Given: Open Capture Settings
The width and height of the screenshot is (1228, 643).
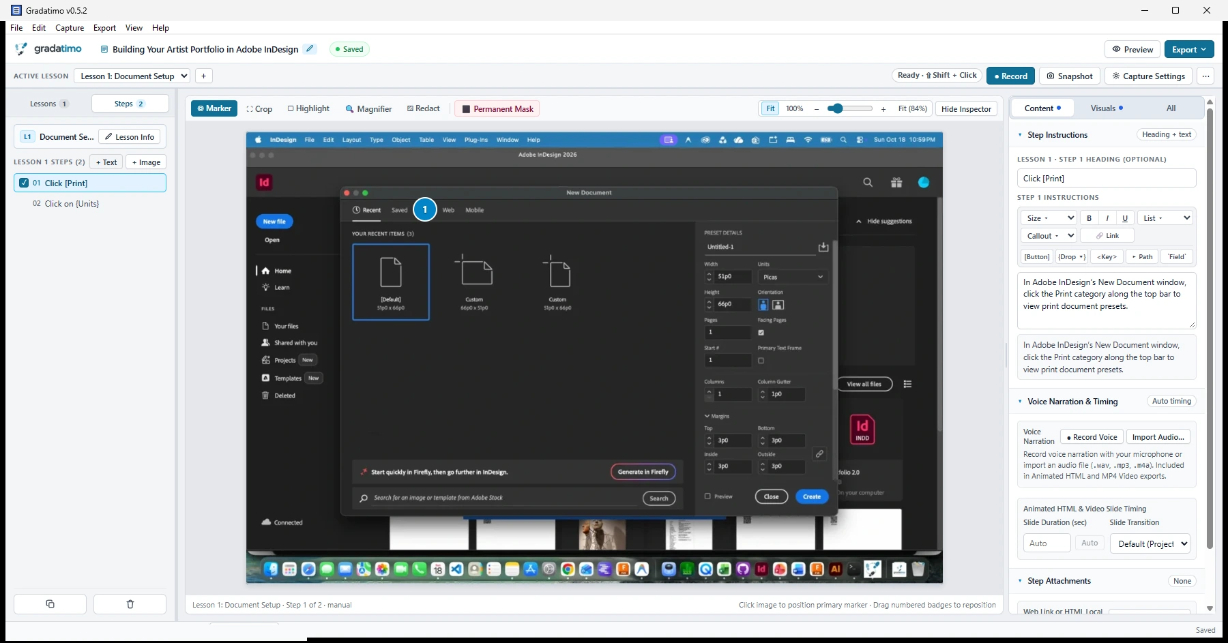Looking at the screenshot, I should click(x=1149, y=76).
